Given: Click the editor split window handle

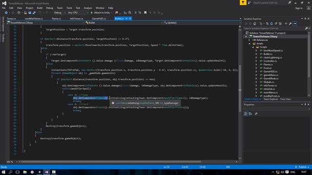Looking at the screenshot, I should coord(240,26).
